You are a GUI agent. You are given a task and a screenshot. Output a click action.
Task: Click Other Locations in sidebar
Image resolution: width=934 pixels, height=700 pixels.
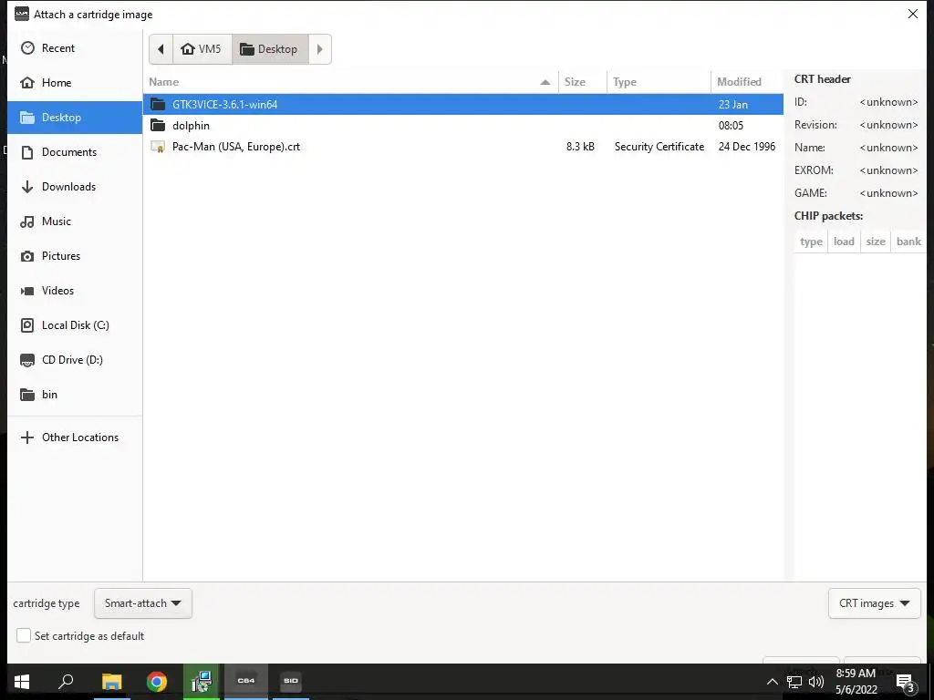pyautogui.click(x=75, y=437)
